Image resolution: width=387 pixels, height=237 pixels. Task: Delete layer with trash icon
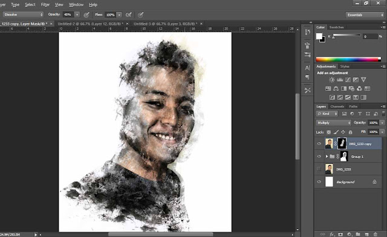tap(376, 234)
